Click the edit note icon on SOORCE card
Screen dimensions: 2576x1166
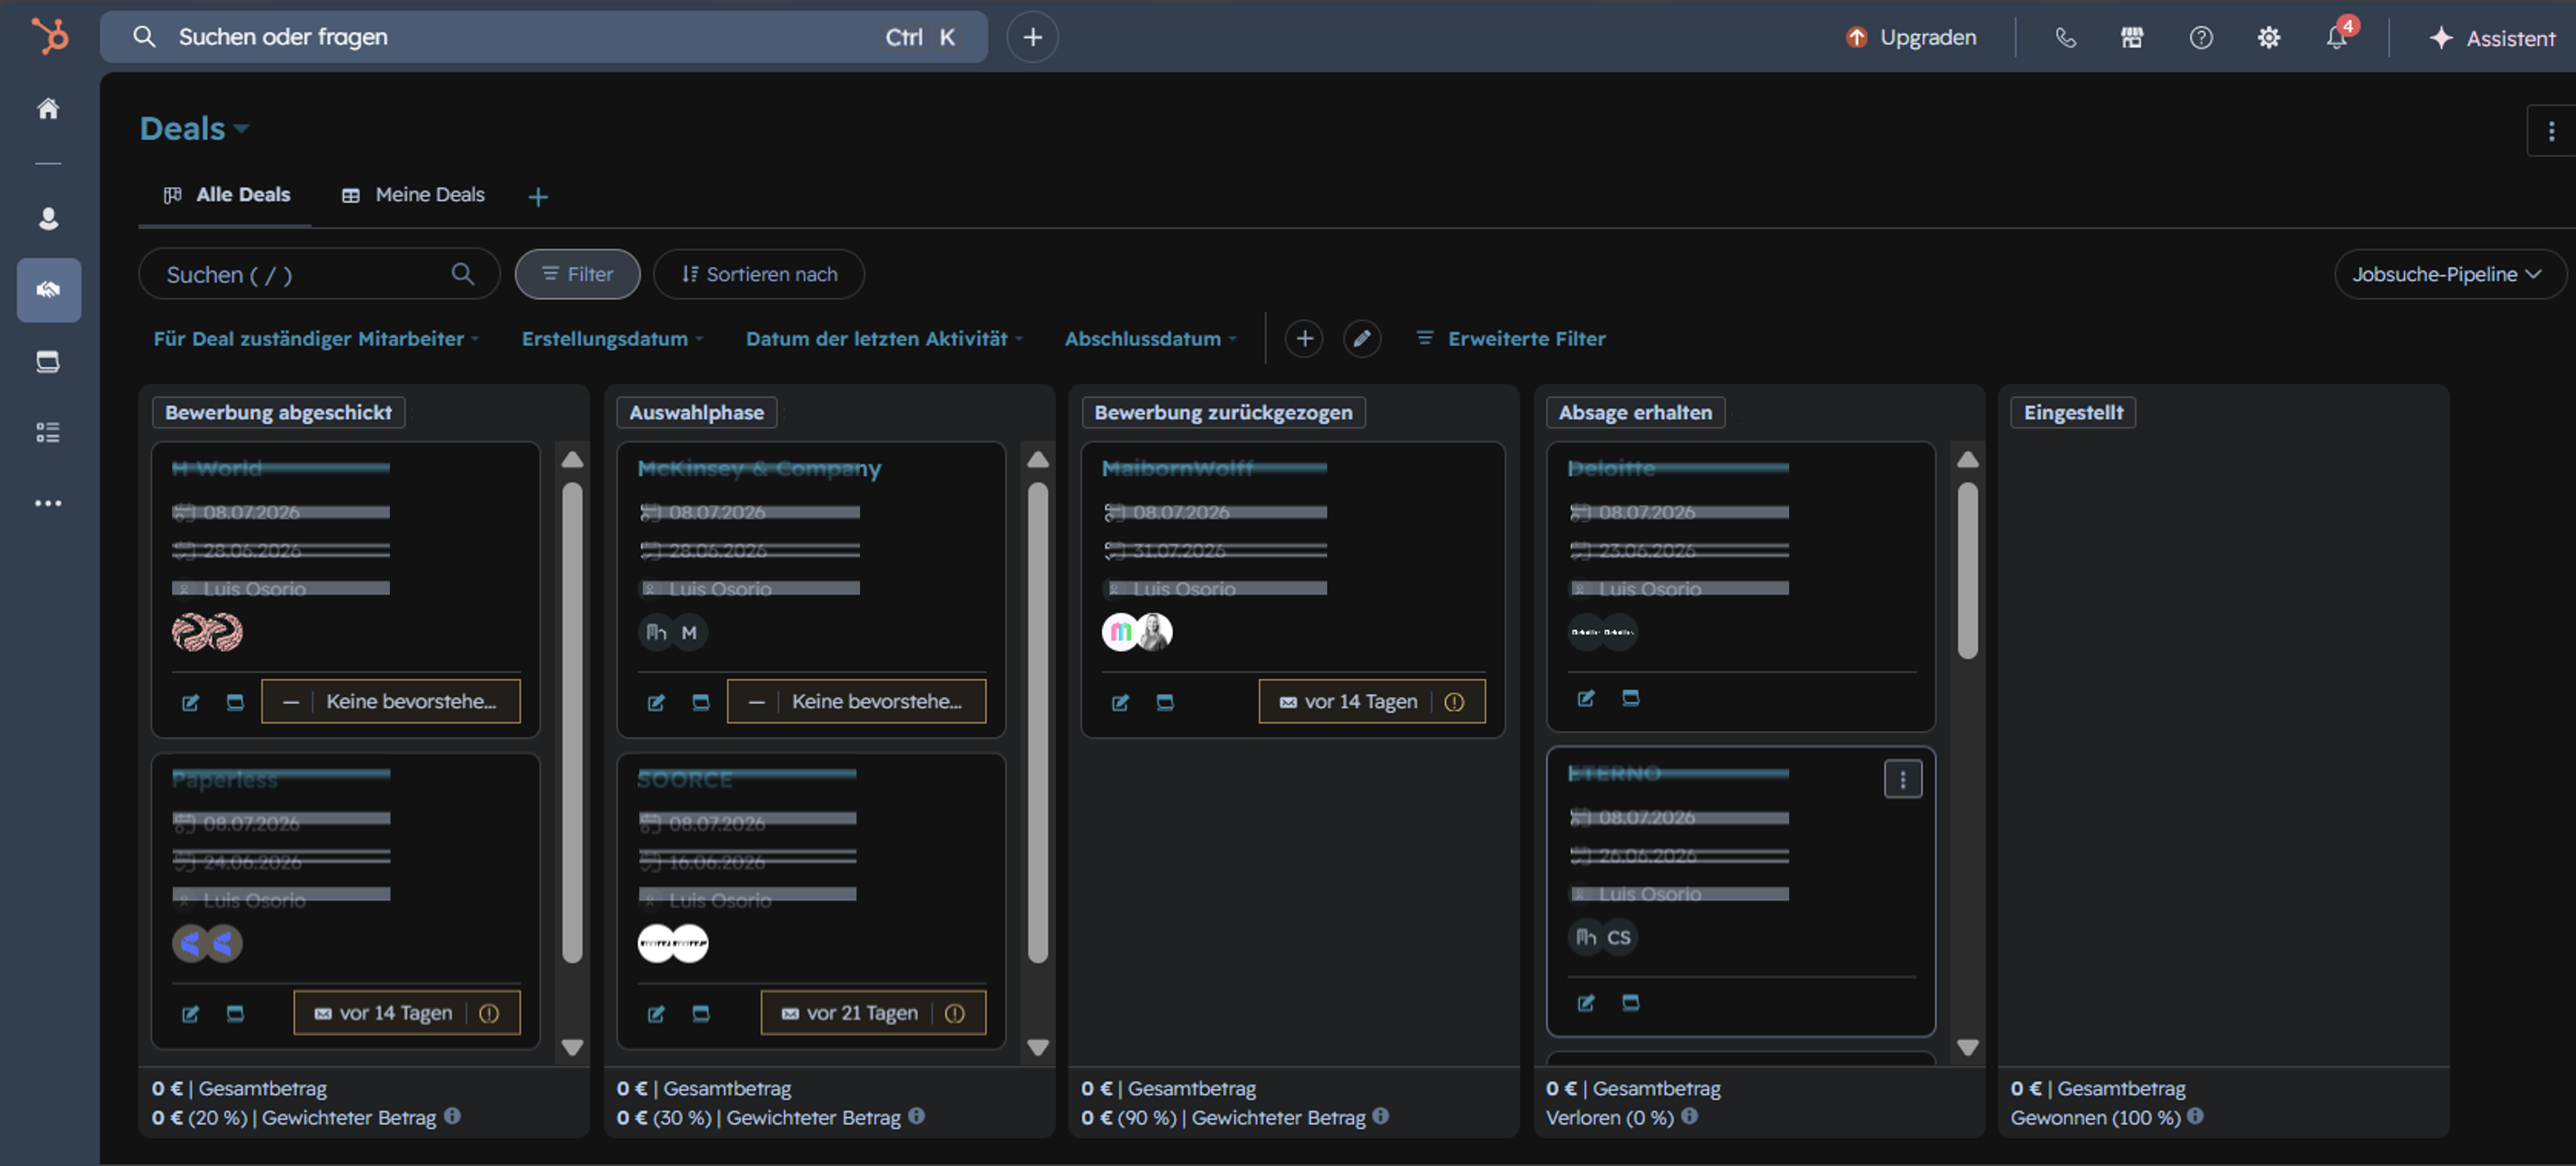point(656,1014)
